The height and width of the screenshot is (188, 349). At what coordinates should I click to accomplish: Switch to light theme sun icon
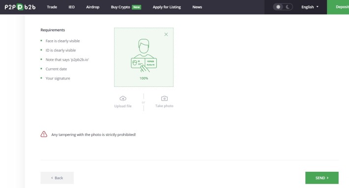(278, 7)
